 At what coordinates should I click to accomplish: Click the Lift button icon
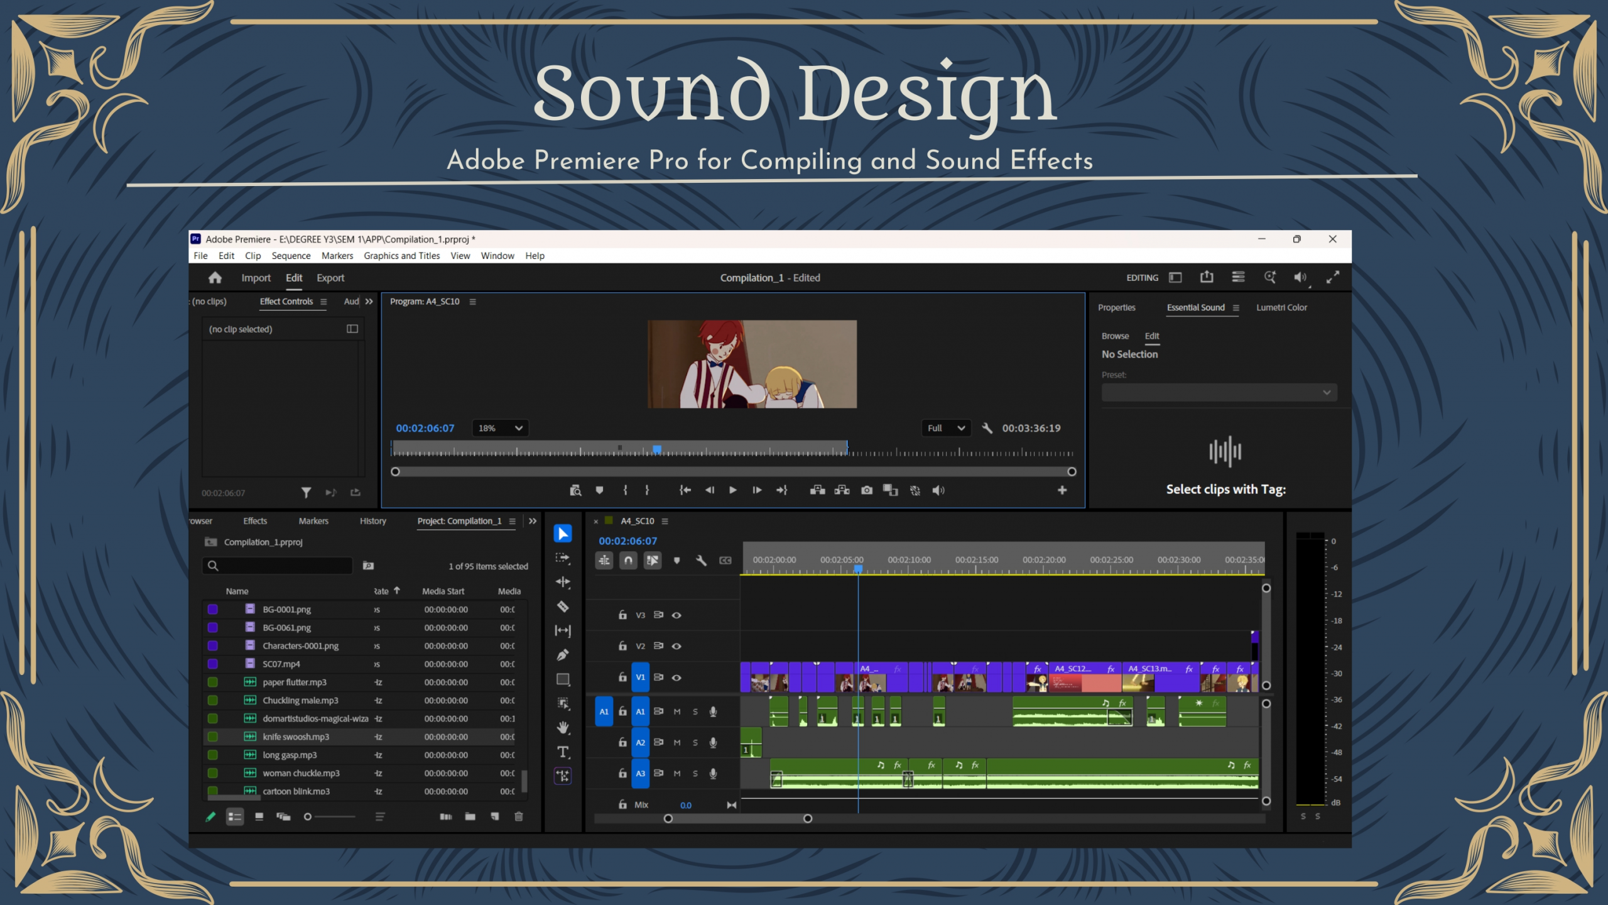[x=817, y=490]
